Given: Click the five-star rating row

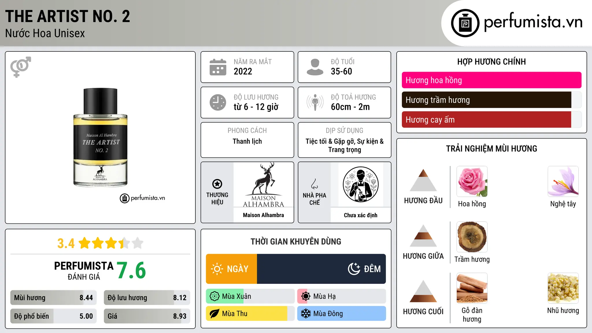Looking at the screenshot, I should tap(111, 243).
